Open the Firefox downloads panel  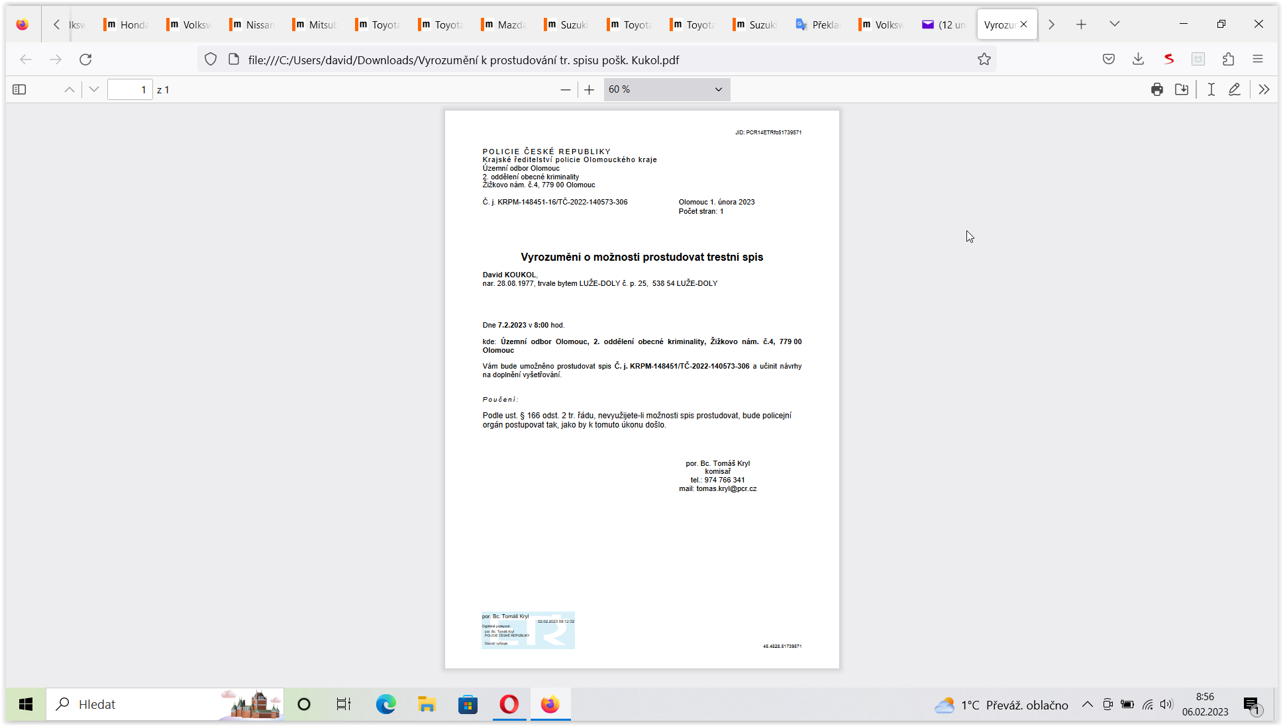[x=1138, y=59]
